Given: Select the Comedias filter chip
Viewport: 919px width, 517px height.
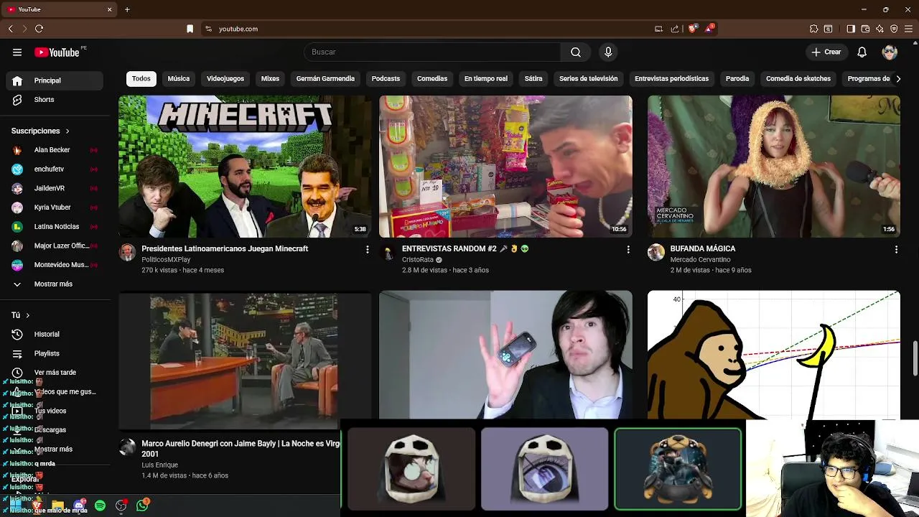Looking at the screenshot, I should pyautogui.click(x=432, y=79).
